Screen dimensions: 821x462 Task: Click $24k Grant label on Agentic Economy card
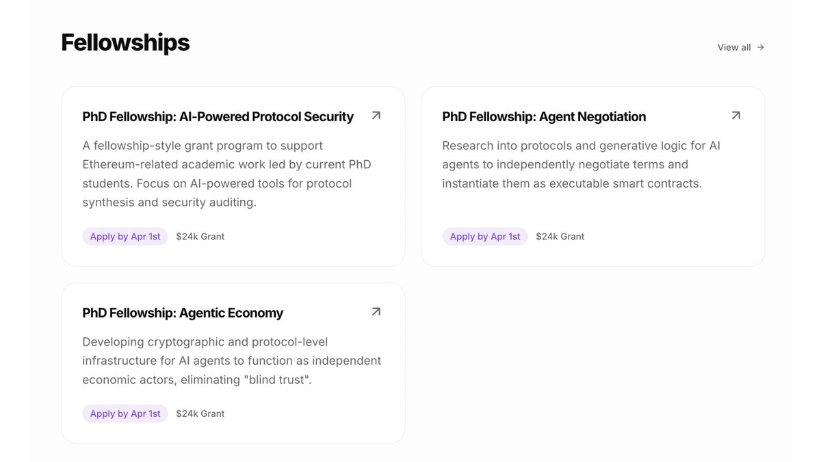coord(200,414)
